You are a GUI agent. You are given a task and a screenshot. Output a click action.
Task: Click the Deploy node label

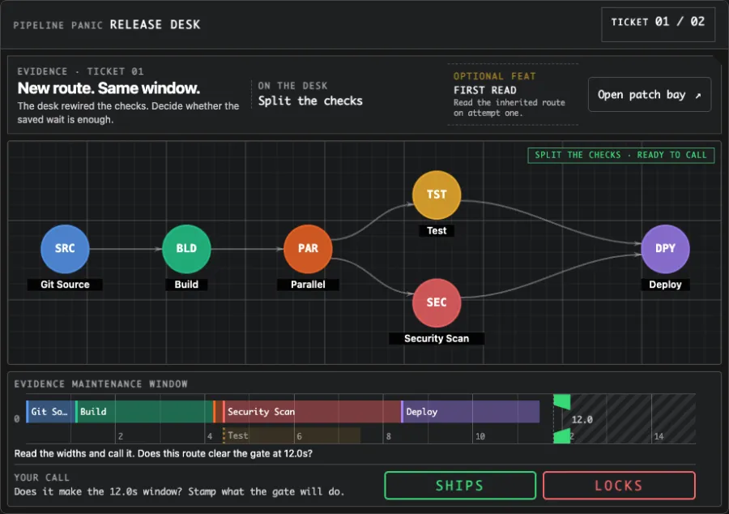[x=665, y=285]
